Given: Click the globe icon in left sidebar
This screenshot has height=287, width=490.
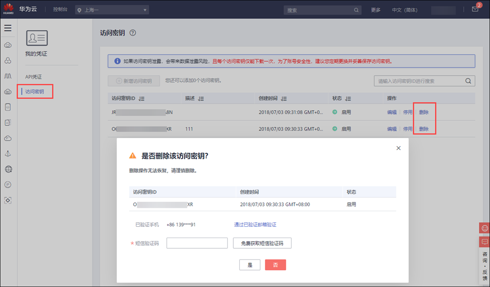Looking at the screenshot, I should click(x=8, y=169).
